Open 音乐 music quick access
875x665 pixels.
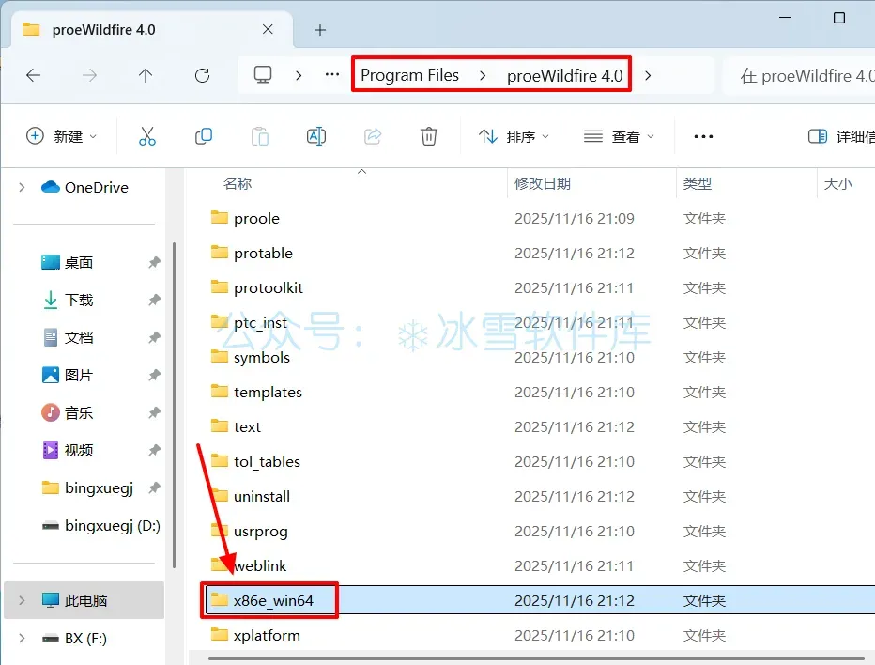tap(67, 412)
